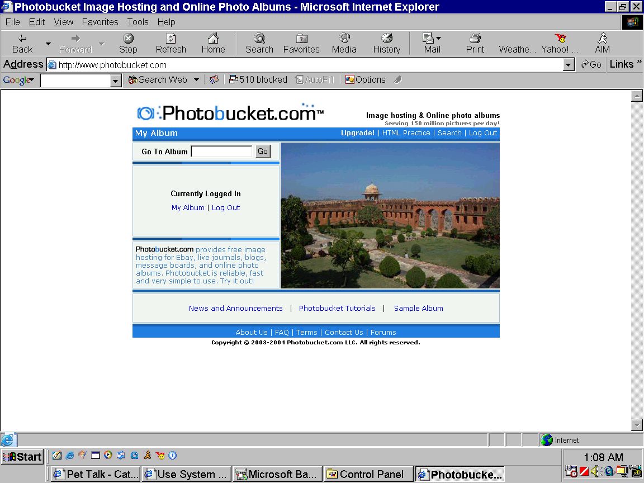
Task: Click the scrollbar down arrow
Action: click(637, 425)
